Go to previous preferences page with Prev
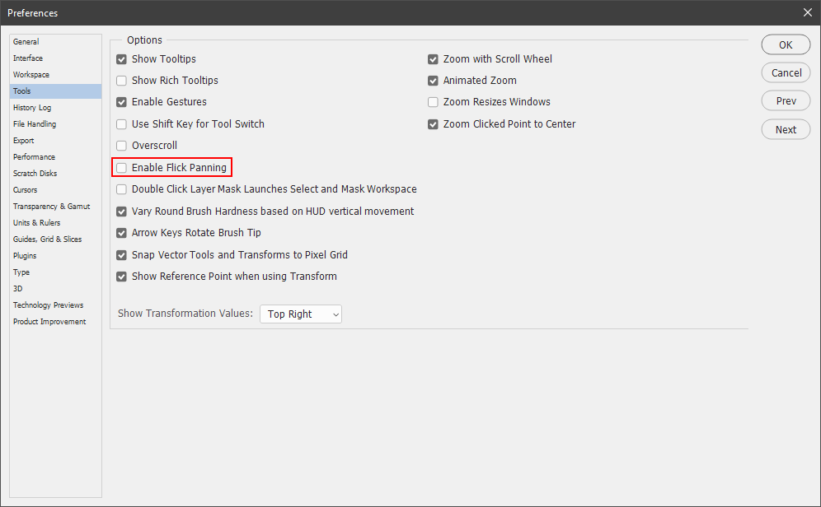Screen dimensions: 821x507 (786, 101)
